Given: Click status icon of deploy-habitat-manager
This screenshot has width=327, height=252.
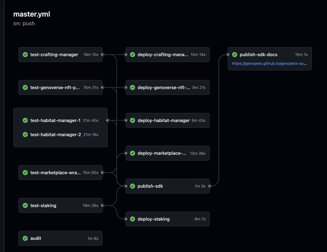Looking at the screenshot, I should [133, 120].
